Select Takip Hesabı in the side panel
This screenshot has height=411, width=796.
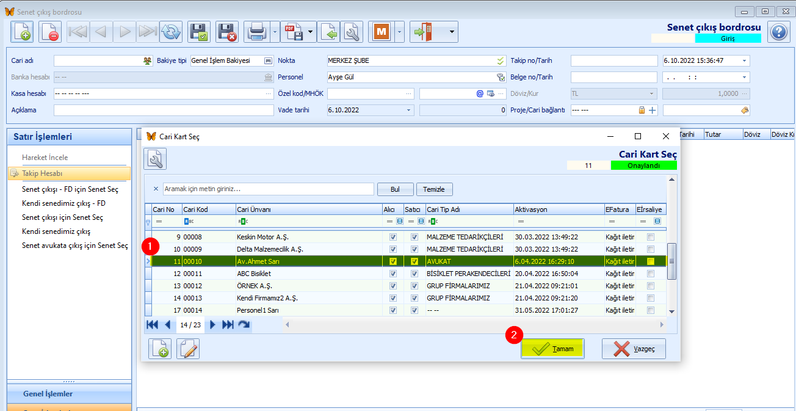[x=69, y=173]
